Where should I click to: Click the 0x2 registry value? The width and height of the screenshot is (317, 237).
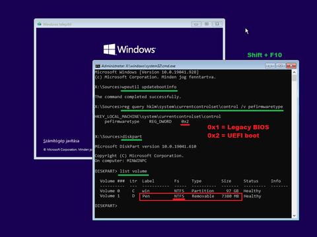(x=185, y=122)
